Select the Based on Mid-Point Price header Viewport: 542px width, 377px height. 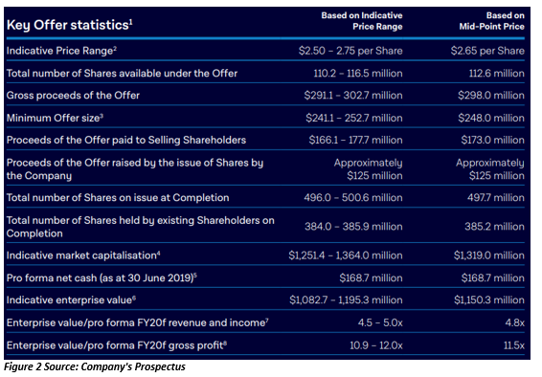point(491,21)
